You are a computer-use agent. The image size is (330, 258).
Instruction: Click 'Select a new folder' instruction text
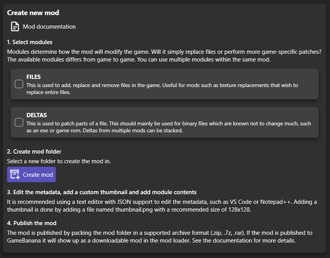point(59,161)
